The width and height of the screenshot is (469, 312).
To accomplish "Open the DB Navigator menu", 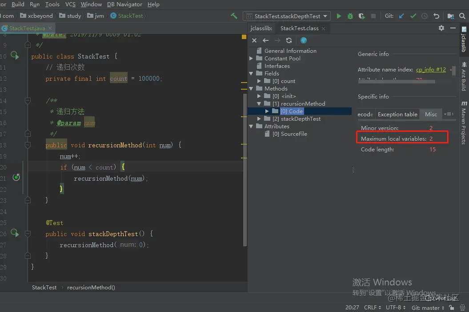I will point(125,4).
